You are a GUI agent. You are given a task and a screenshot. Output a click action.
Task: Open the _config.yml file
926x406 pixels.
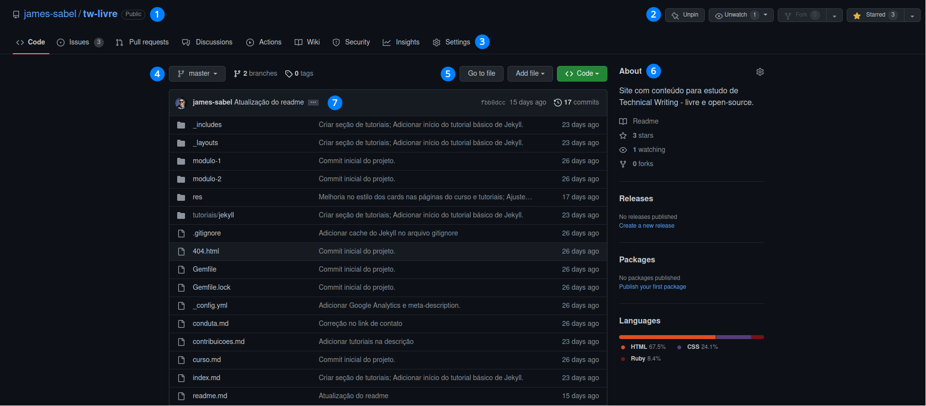click(x=210, y=306)
